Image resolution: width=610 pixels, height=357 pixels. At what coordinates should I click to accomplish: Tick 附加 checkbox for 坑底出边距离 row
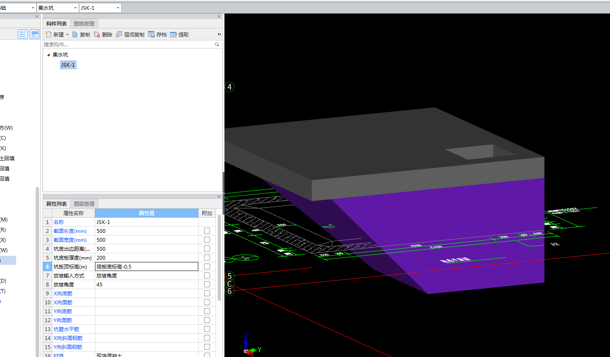point(207,249)
